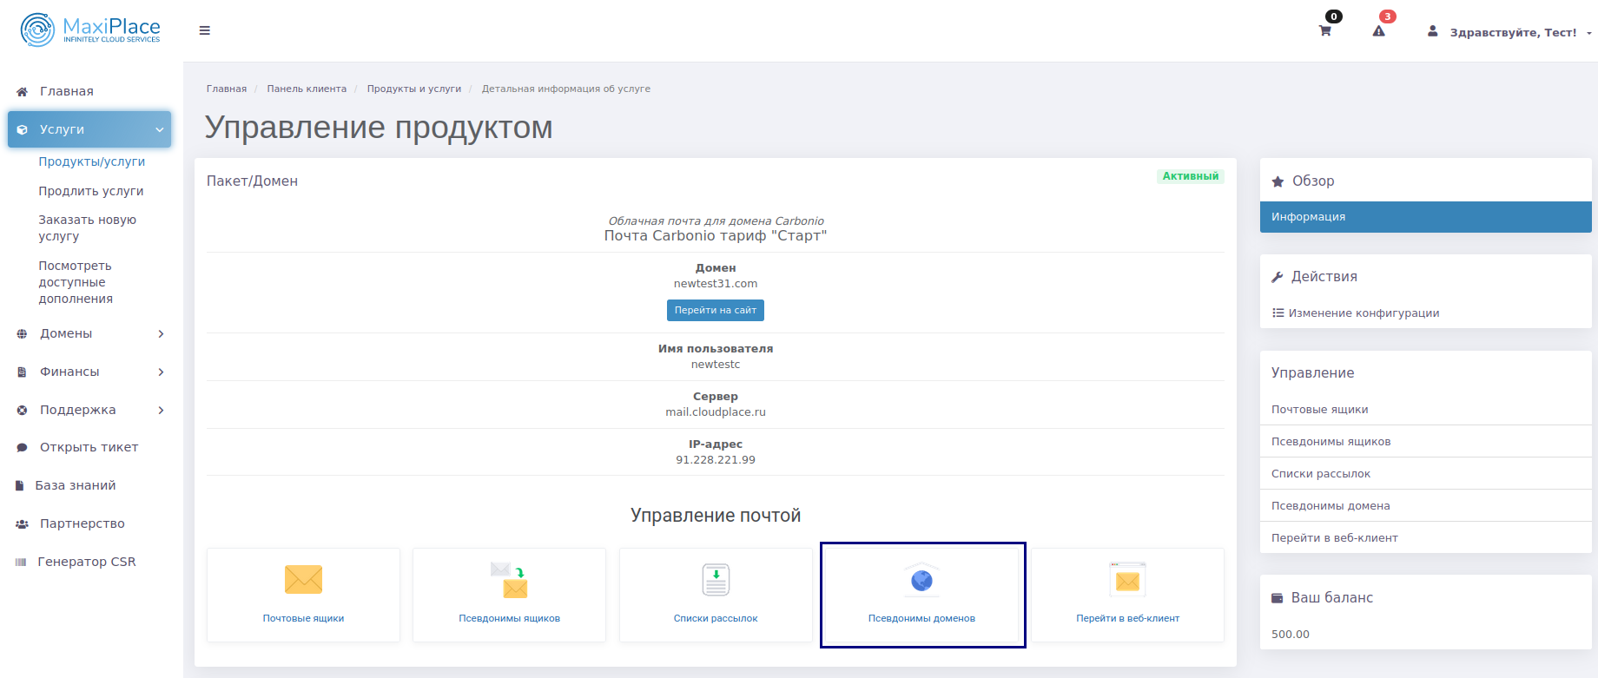The width and height of the screenshot is (1598, 678).
Task: Go to Главная breadcrumb link
Action: (x=227, y=89)
